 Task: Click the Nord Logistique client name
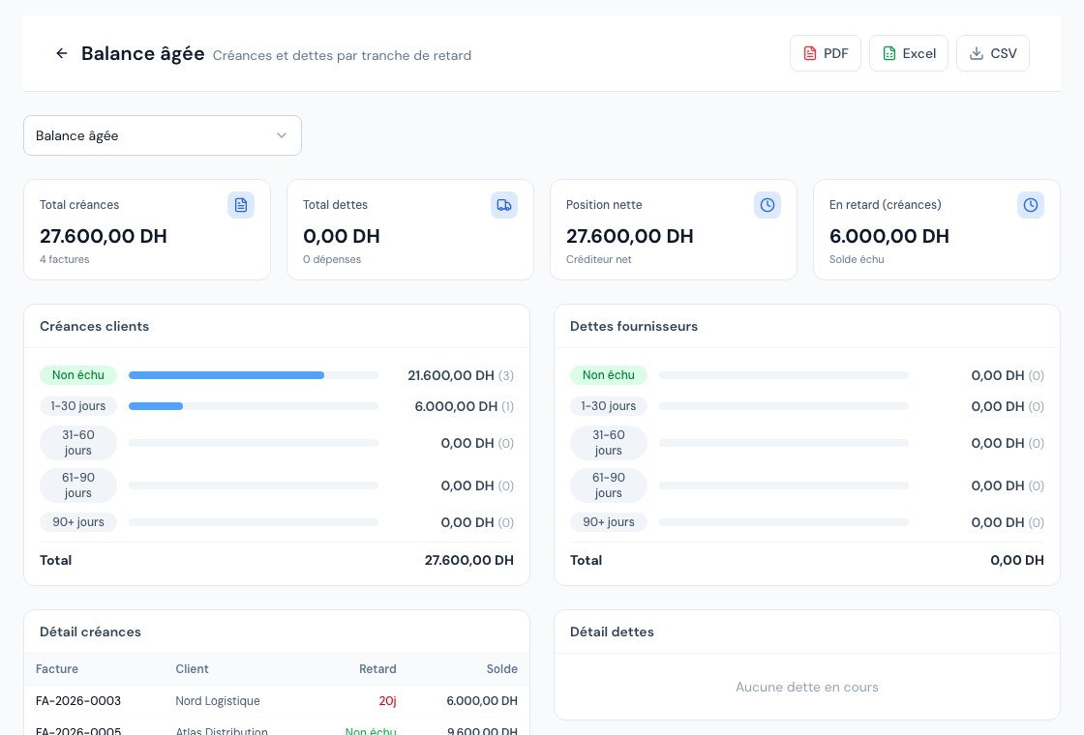point(218,701)
